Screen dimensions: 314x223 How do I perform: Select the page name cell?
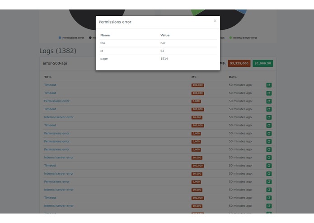pos(104,59)
